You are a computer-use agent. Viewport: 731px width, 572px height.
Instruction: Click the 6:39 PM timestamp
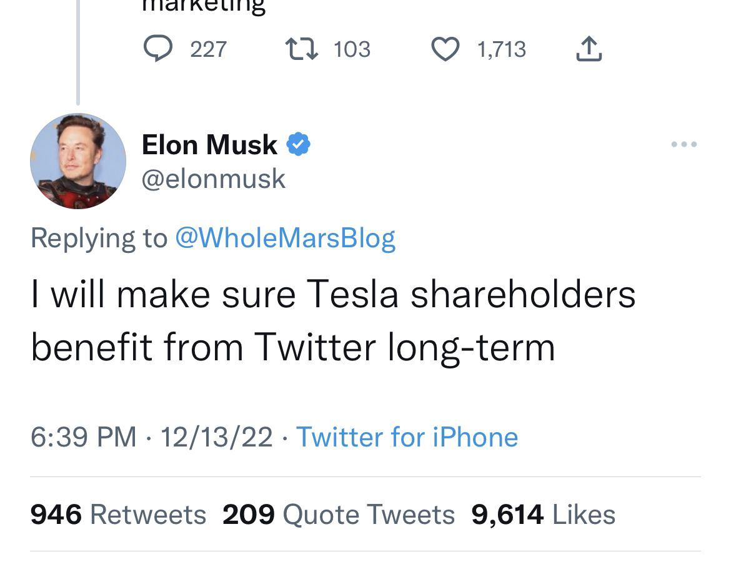[x=83, y=437]
